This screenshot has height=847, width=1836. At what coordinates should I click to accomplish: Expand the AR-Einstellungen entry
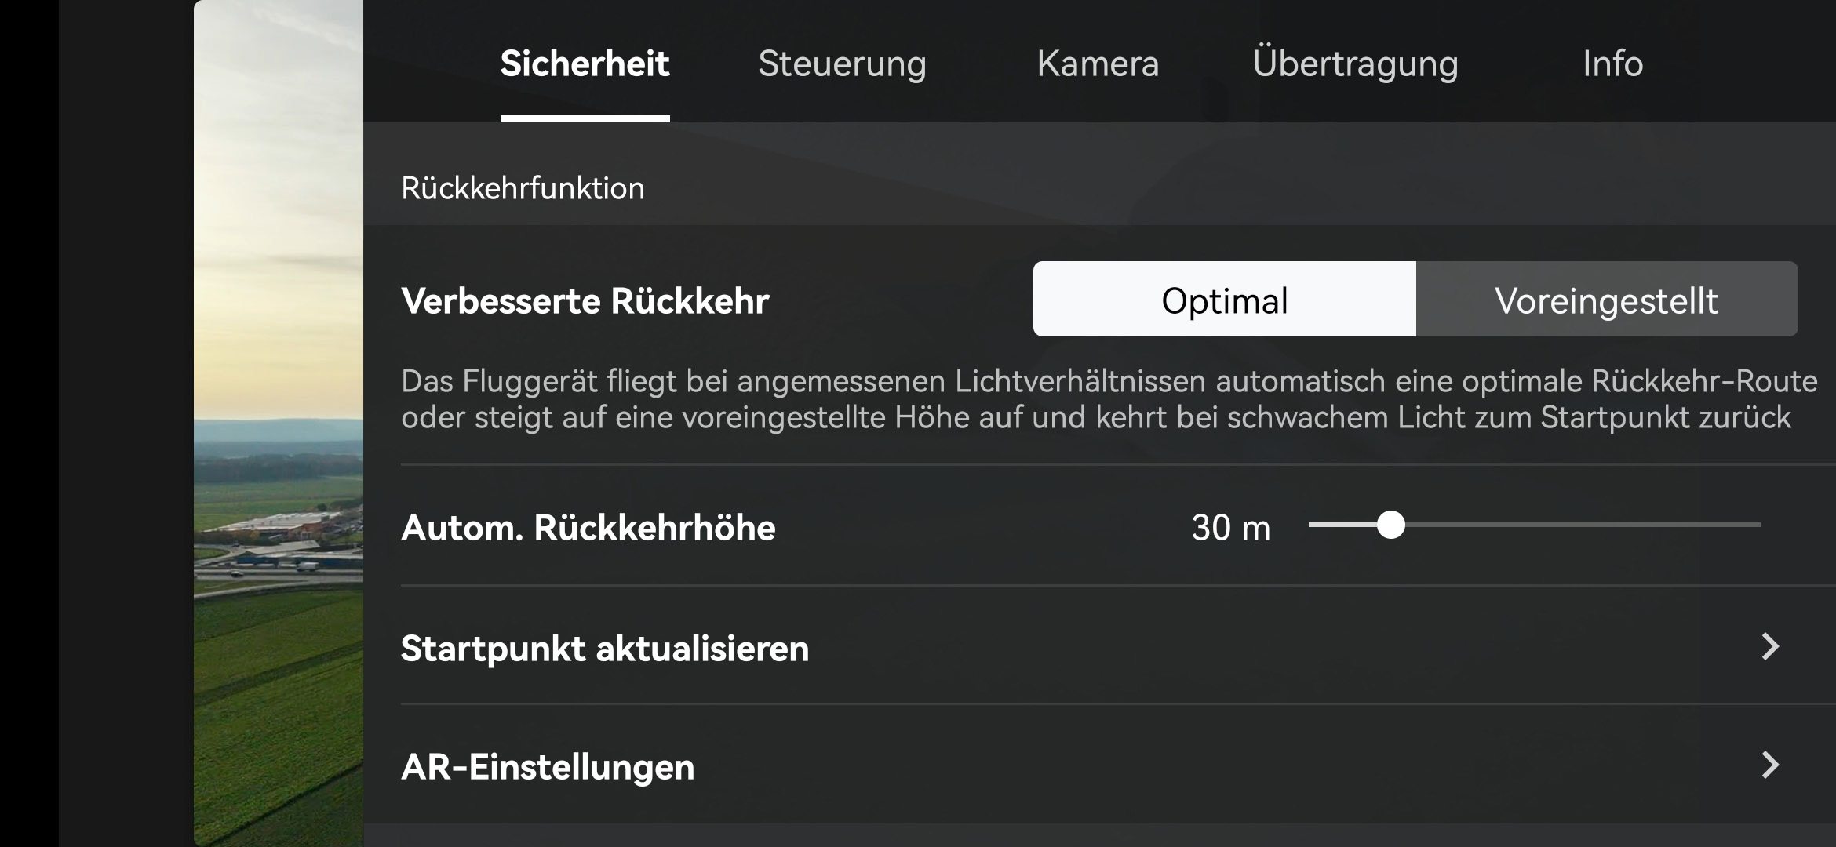(x=548, y=767)
